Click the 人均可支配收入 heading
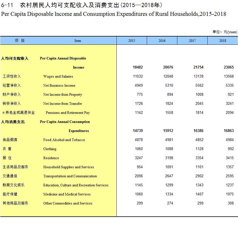This screenshot has width=238, height=226. (15, 58)
